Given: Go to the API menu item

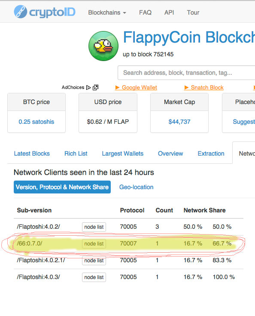Looking at the screenshot, I should (169, 12).
